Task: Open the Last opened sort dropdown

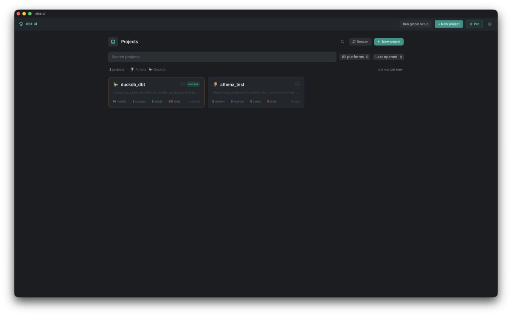Action: coord(388,57)
